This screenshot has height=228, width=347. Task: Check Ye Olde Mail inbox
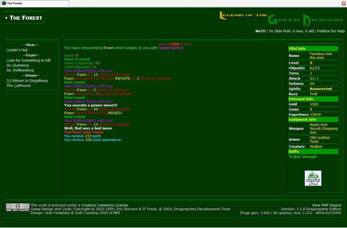[x=291, y=31]
